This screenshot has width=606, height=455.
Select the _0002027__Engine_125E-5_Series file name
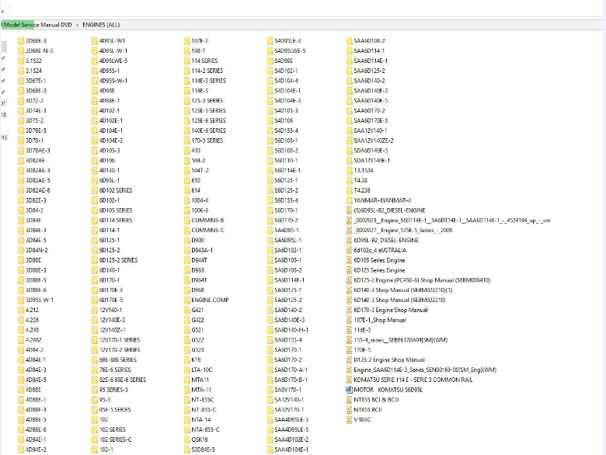403,230
